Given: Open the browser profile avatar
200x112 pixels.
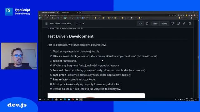Looking at the screenshot, I should pyautogui.click(x=194, y=15).
